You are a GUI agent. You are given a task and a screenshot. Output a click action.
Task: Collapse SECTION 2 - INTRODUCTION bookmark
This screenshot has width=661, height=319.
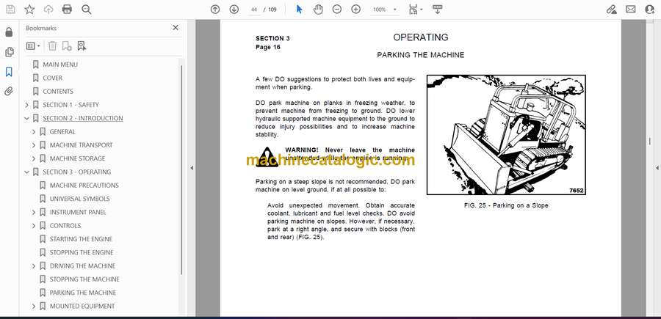pyautogui.click(x=27, y=118)
